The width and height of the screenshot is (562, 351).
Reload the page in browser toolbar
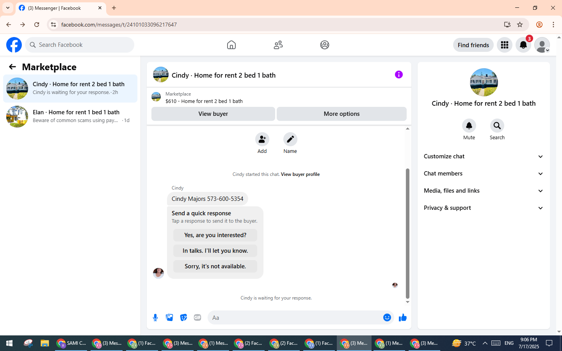click(37, 25)
